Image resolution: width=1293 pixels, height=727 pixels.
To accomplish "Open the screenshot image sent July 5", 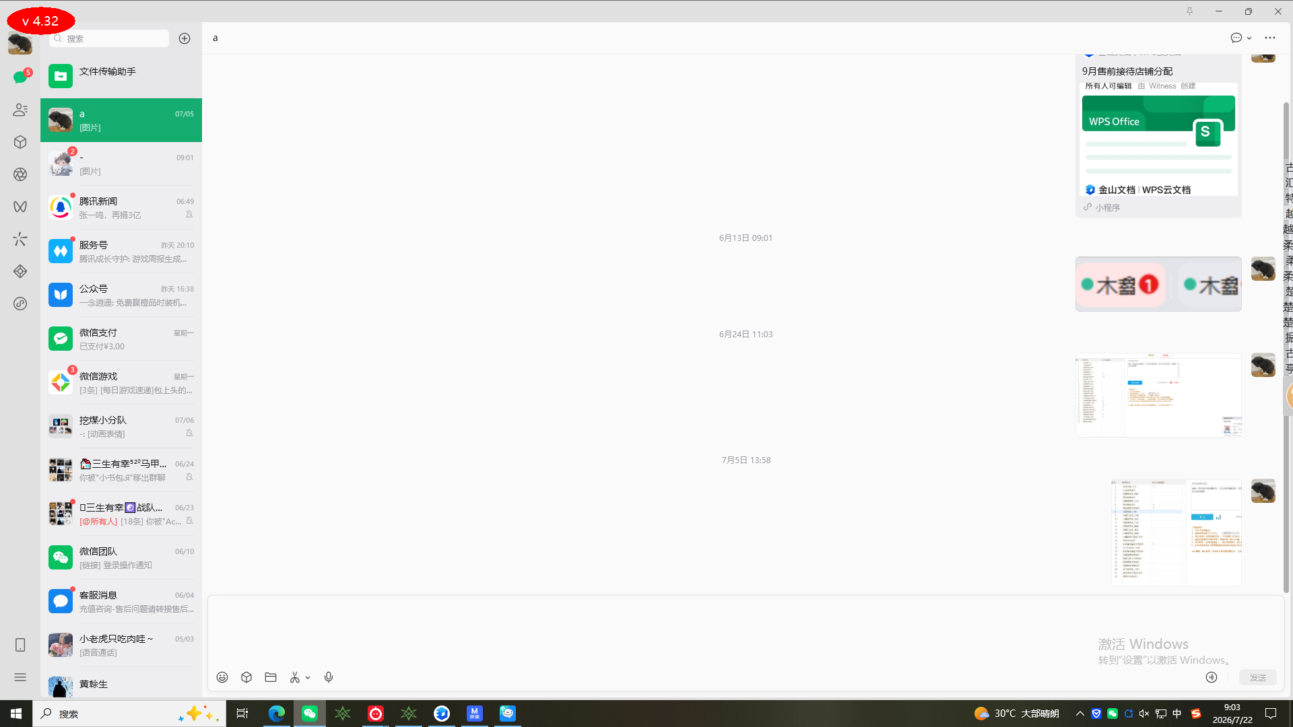I will 1176,532.
